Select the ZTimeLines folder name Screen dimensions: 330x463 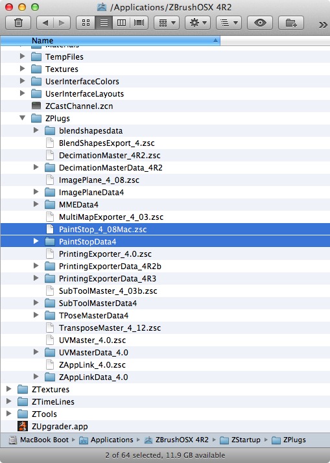(53, 402)
